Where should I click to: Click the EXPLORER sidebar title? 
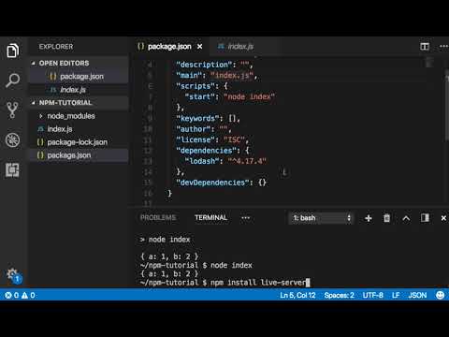(x=56, y=47)
